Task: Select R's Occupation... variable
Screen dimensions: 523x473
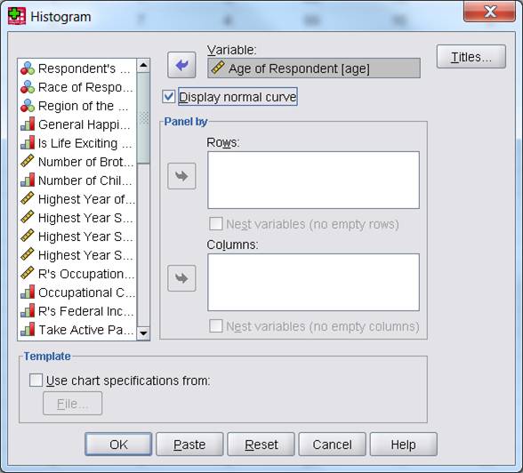Action: [x=86, y=274]
